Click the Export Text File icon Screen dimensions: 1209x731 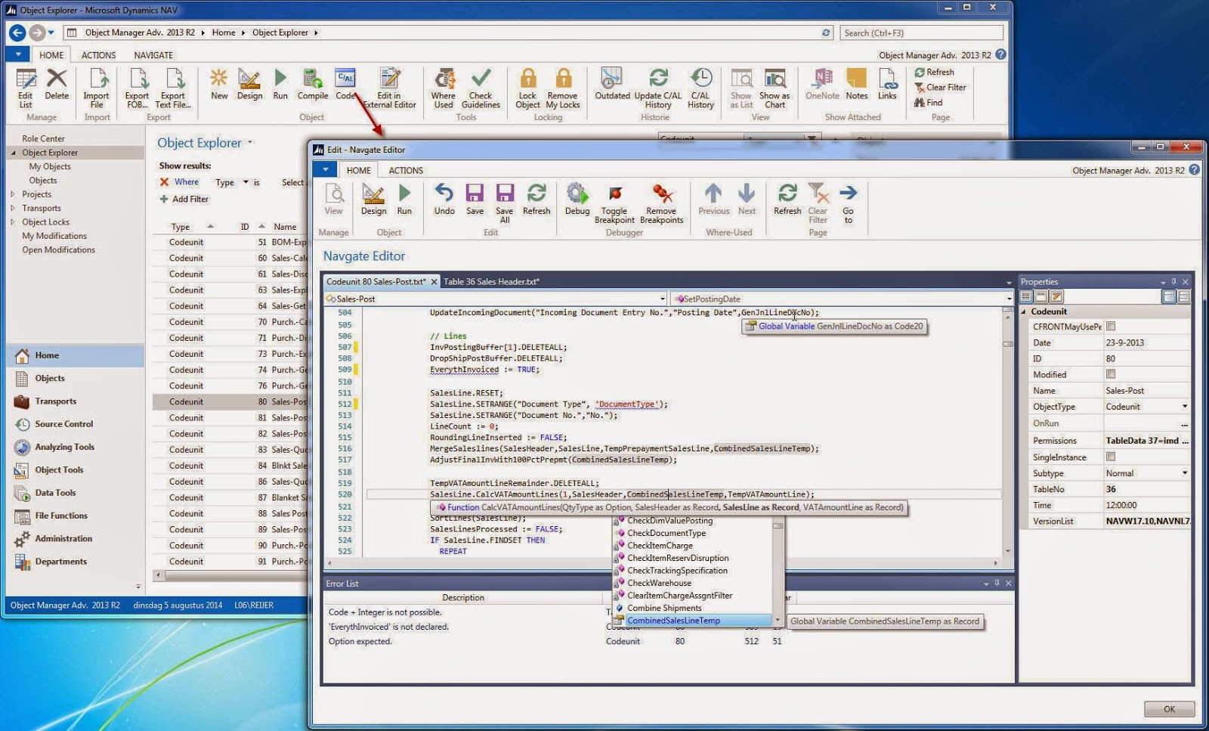click(173, 88)
